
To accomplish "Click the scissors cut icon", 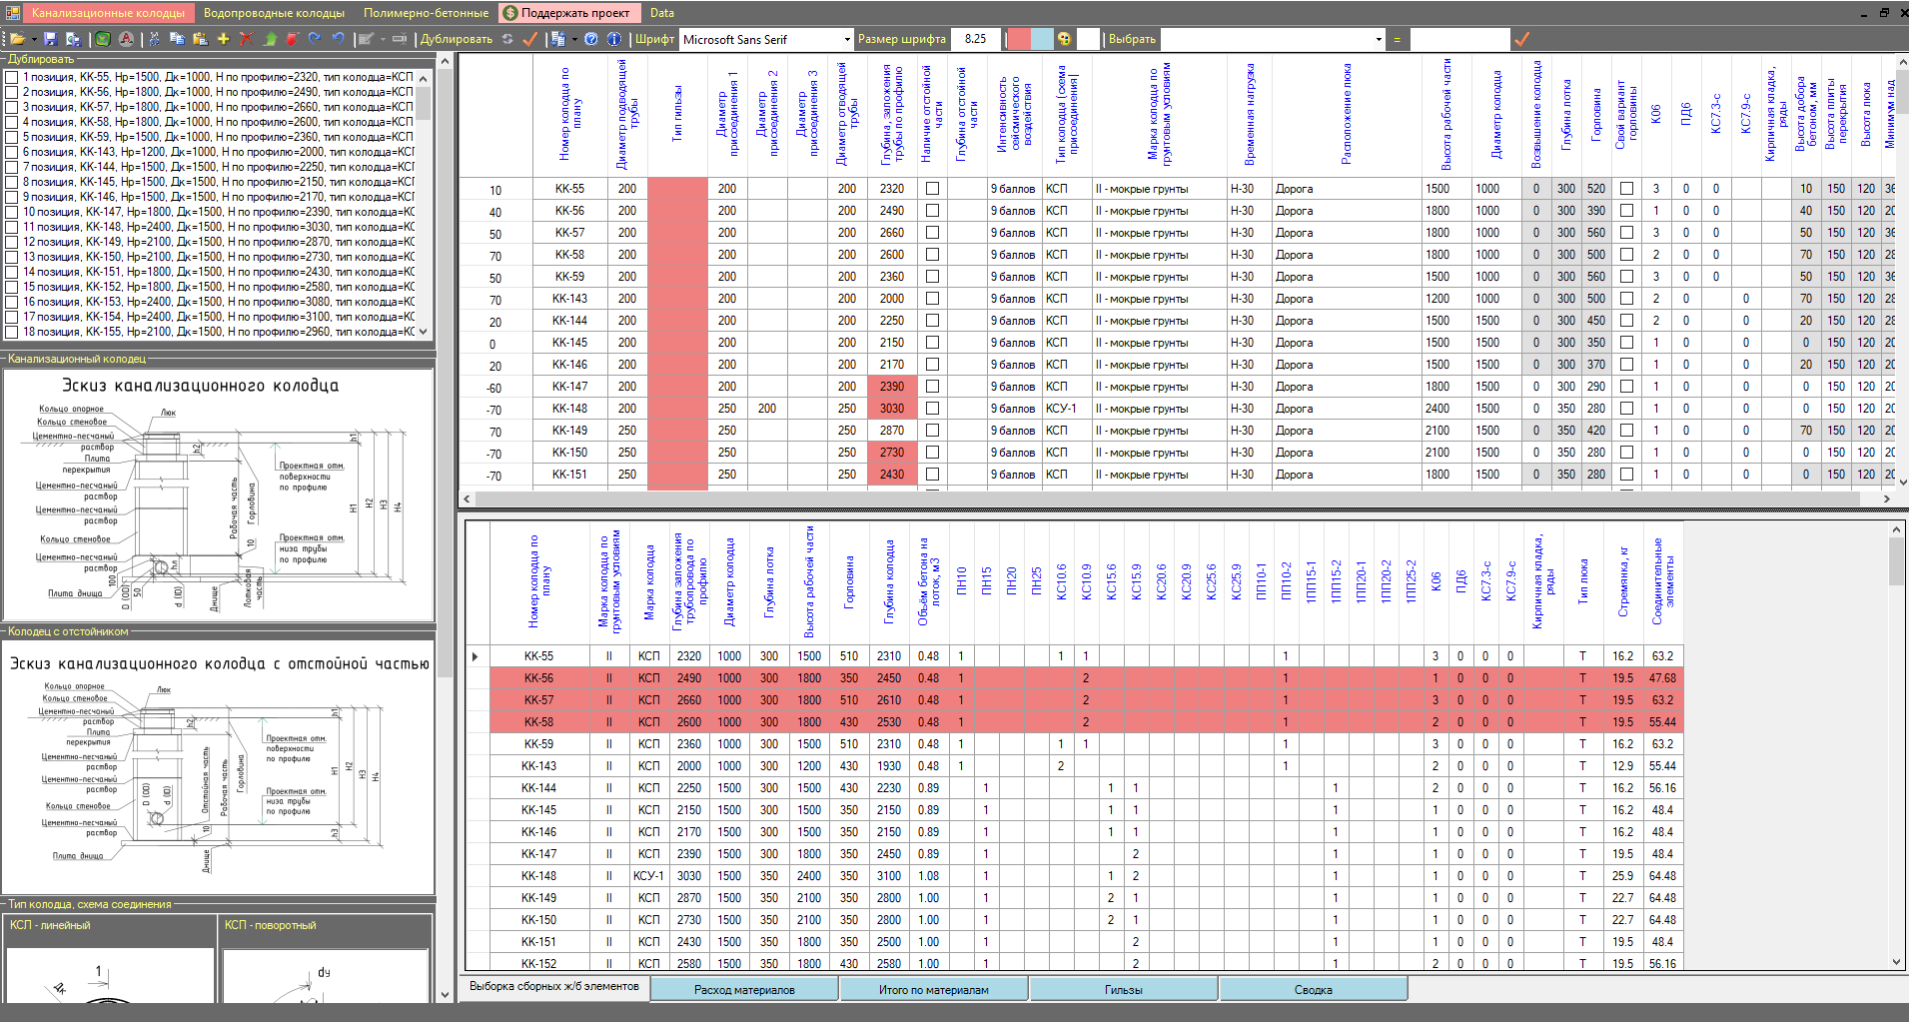I will tap(154, 39).
